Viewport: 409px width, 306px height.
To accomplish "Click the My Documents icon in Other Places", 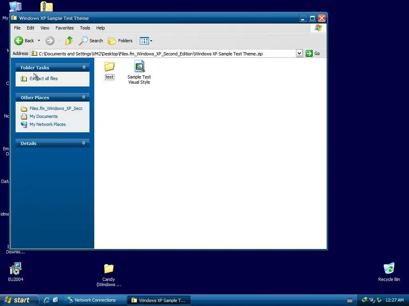I will (x=24, y=116).
